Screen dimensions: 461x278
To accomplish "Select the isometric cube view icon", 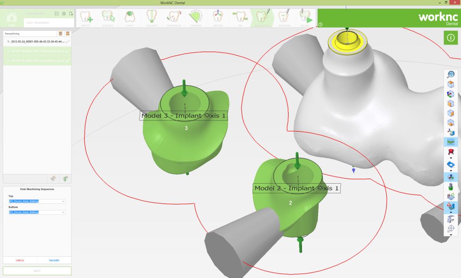I will (451, 84).
